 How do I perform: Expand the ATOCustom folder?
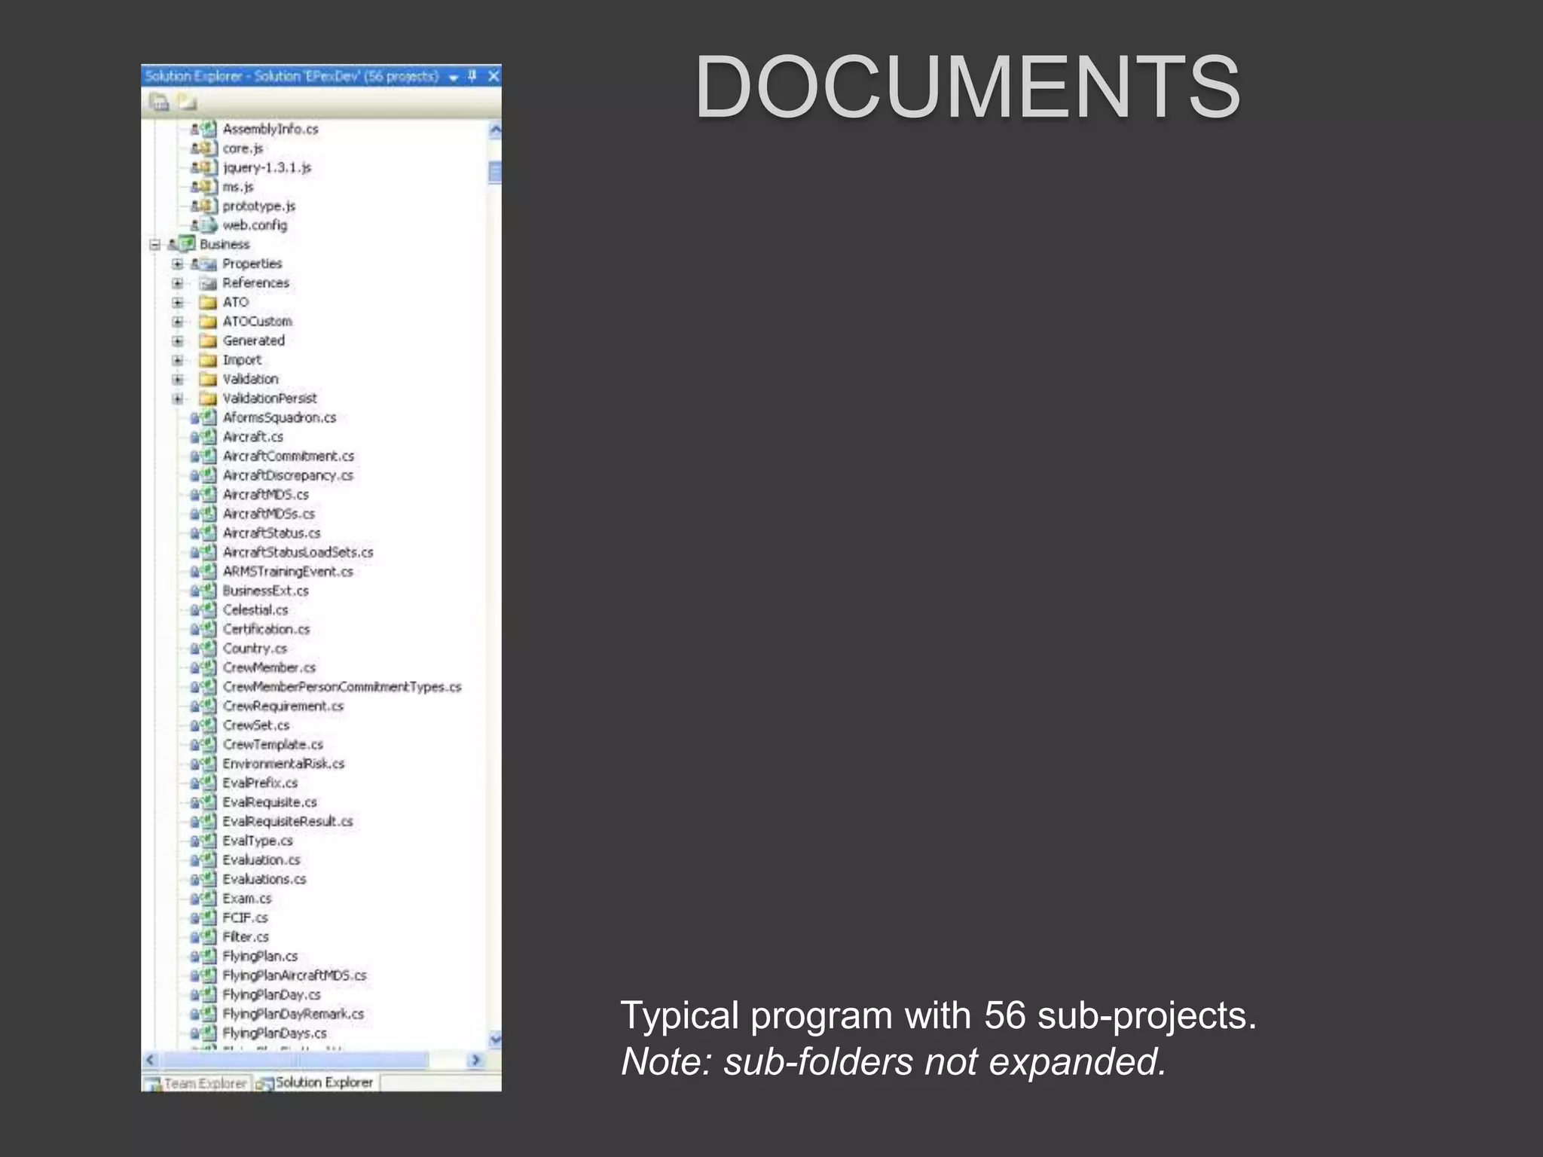(x=178, y=322)
